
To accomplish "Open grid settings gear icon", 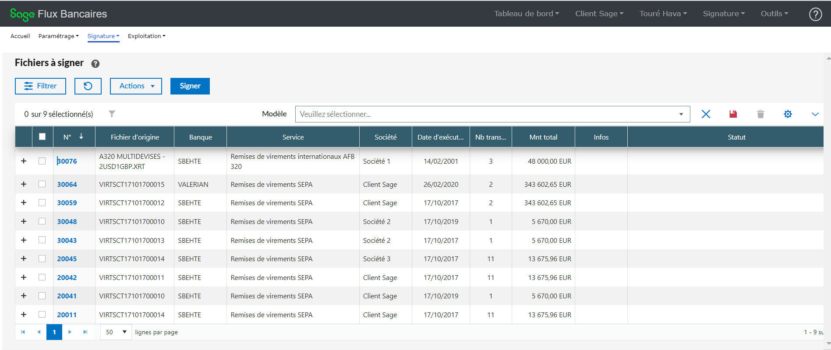I will tap(788, 114).
